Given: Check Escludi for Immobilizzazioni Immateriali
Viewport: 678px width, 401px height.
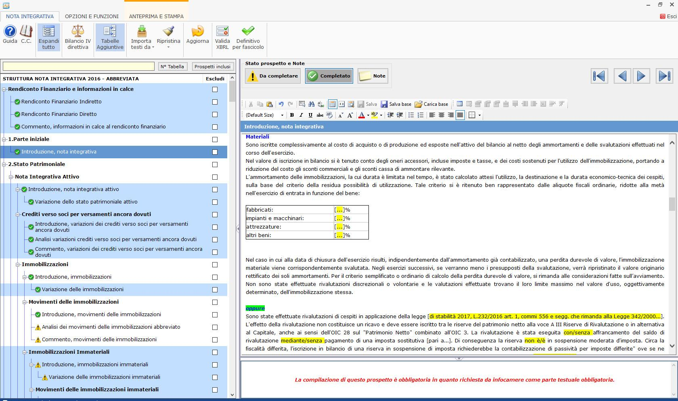Looking at the screenshot, I should pos(215,353).
